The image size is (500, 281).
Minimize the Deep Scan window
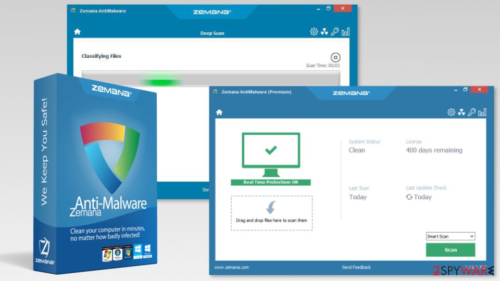click(318, 9)
